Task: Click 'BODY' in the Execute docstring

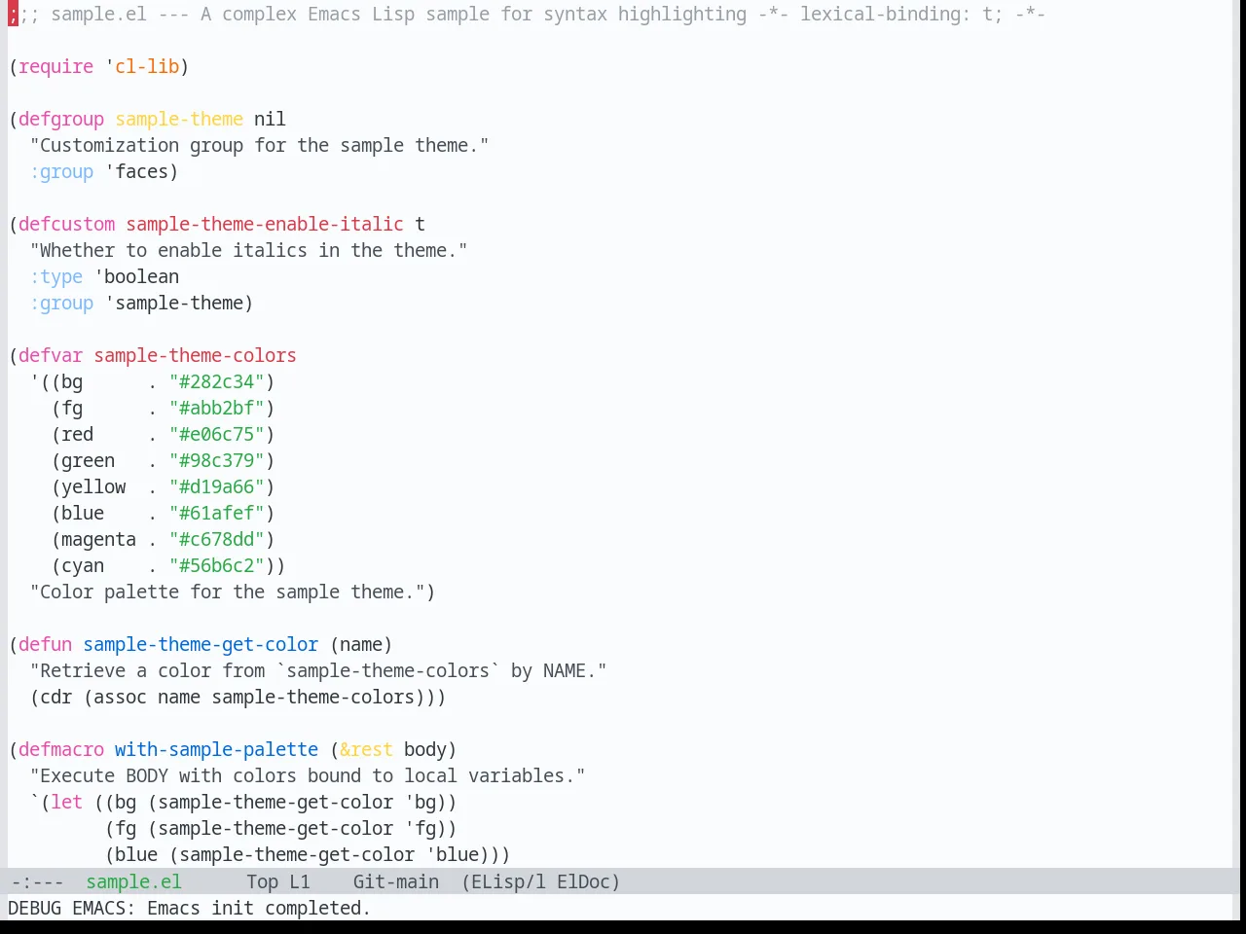Action: [x=147, y=775]
